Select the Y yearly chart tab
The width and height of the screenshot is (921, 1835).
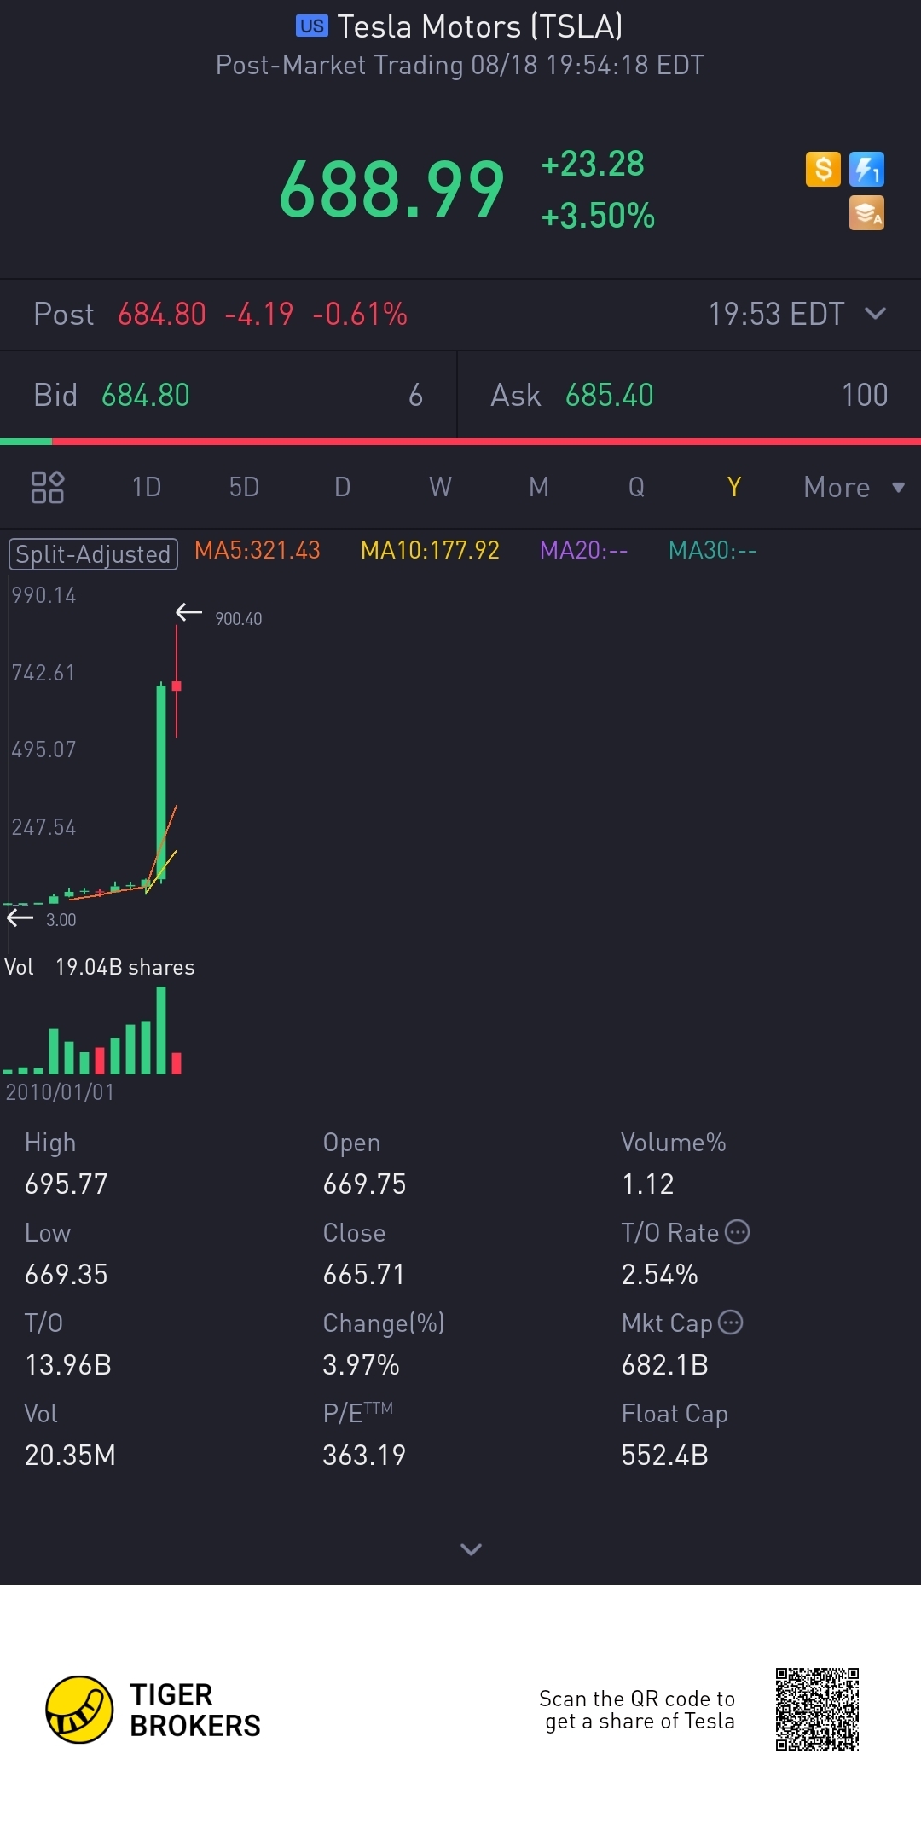point(734,487)
